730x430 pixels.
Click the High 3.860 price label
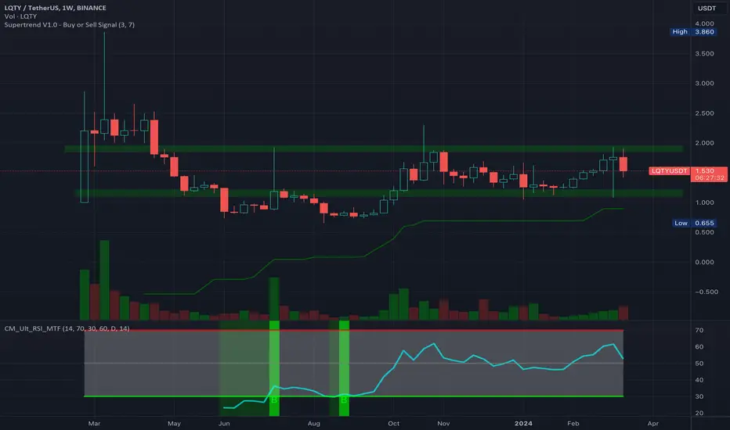click(x=692, y=31)
